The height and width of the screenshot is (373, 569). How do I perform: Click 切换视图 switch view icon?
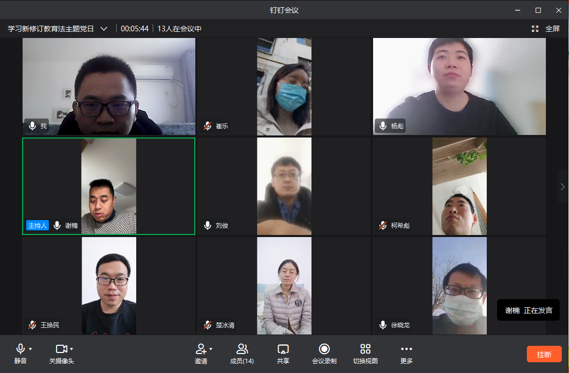pos(365,349)
